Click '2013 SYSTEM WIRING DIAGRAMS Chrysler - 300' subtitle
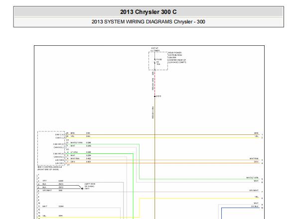299x219 pixels. coord(149,22)
